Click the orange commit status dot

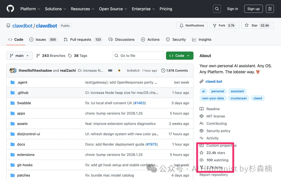[x=119, y=71]
